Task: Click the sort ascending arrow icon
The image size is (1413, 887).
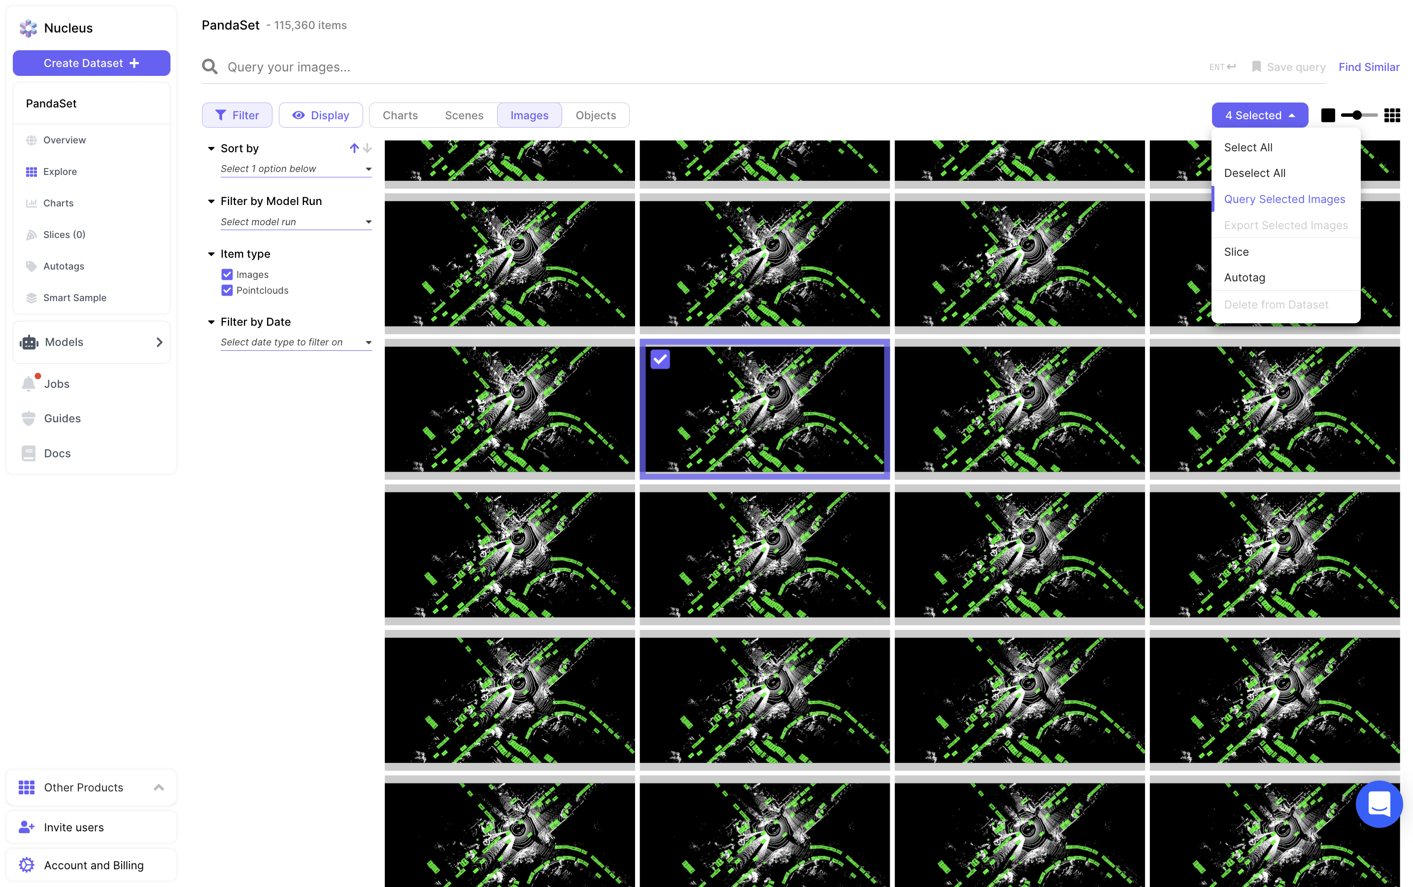Action: [354, 148]
